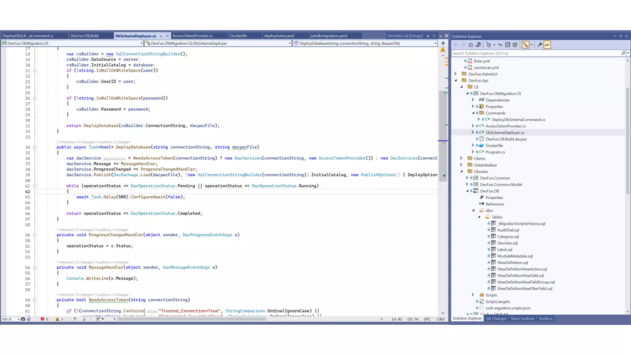This screenshot has height=355, width=631.
Task: Click 2 references CodeLens link above DeployDatabase
Action: [x=66, y=142]
